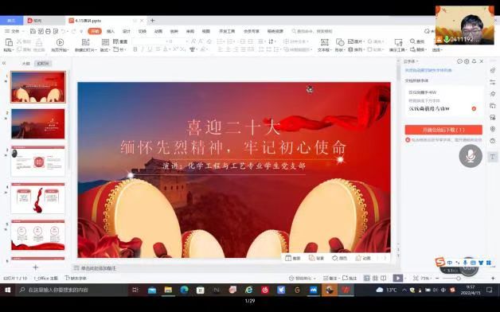Viewport: 500px width, 312px height.
Task: Open the slideshow play options arrow in status bar
Action: [x=405, y=279]
